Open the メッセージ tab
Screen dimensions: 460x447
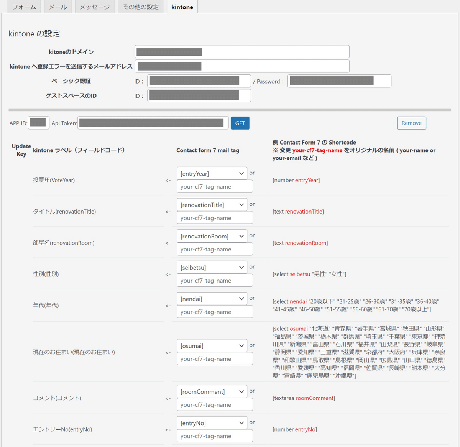click(x=95, y=7)
